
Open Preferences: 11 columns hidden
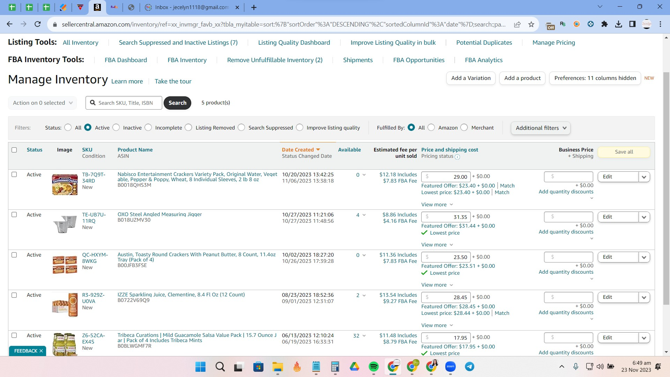tap(595, 78)
